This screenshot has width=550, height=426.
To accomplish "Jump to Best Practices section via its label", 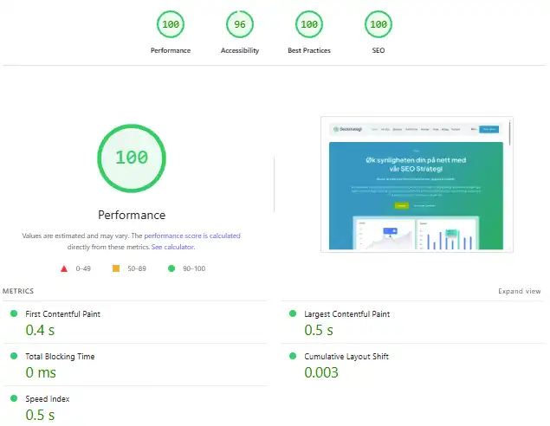I will (309, 50).
